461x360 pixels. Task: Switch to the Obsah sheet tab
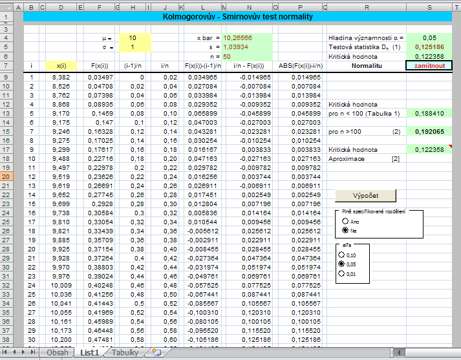click(58, 352)
